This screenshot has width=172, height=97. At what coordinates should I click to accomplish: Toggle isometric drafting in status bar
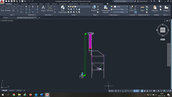coord(130,91)
